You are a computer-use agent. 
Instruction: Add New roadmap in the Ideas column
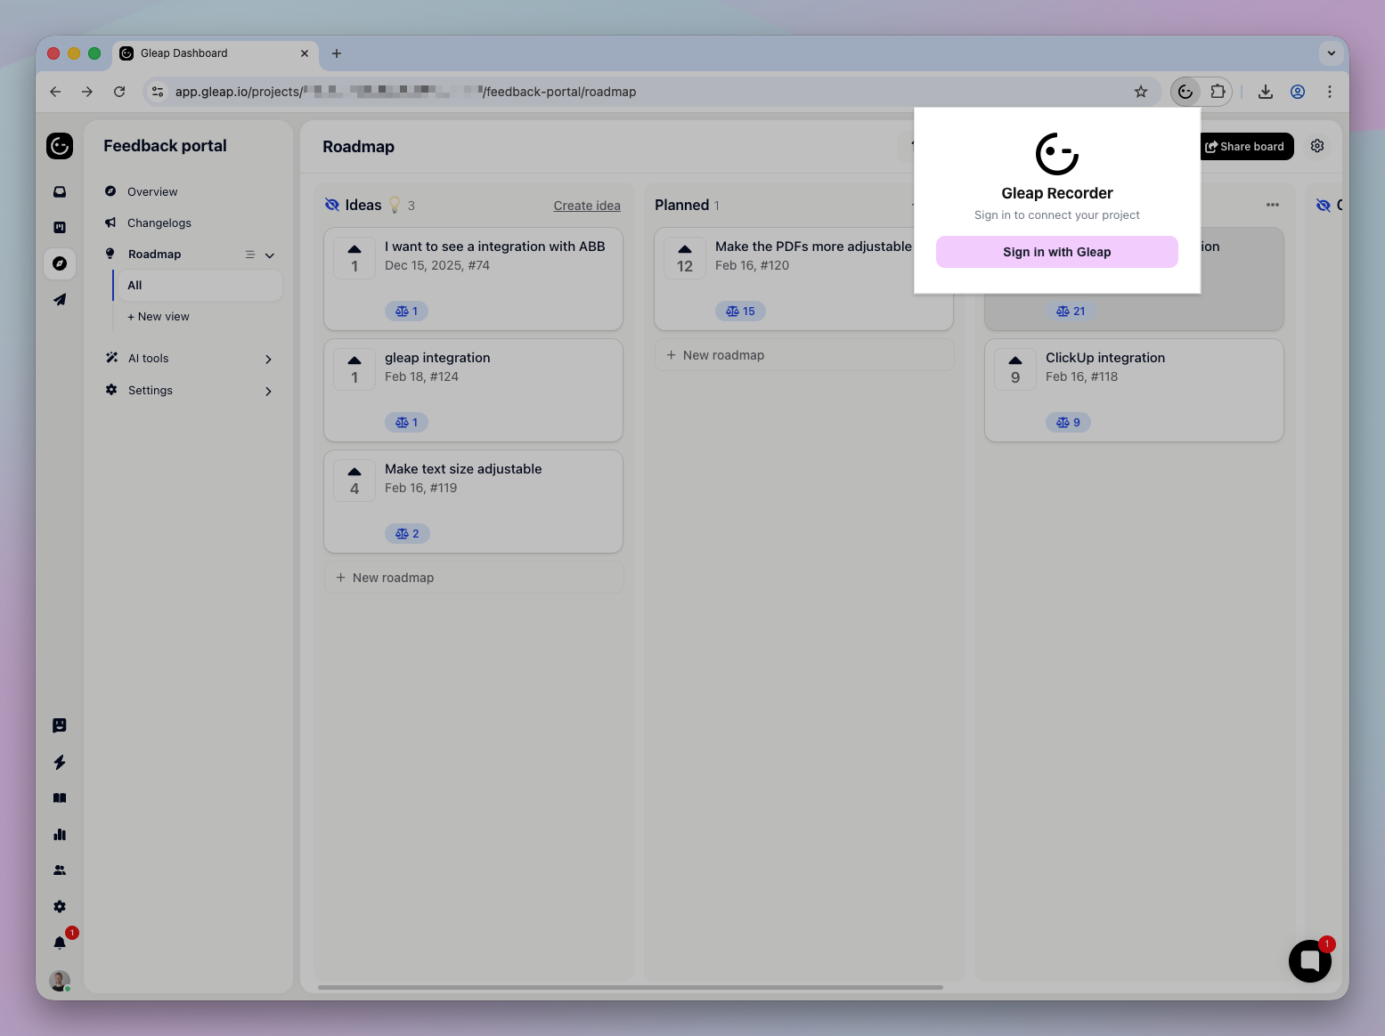click(x=474, y=578)
